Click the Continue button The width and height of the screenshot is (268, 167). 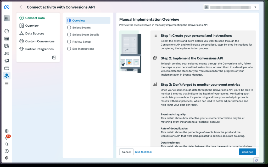[x=247, y=152]
